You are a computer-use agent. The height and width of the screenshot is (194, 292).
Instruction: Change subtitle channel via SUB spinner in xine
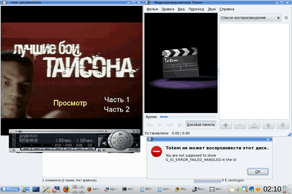click(77, 141)
